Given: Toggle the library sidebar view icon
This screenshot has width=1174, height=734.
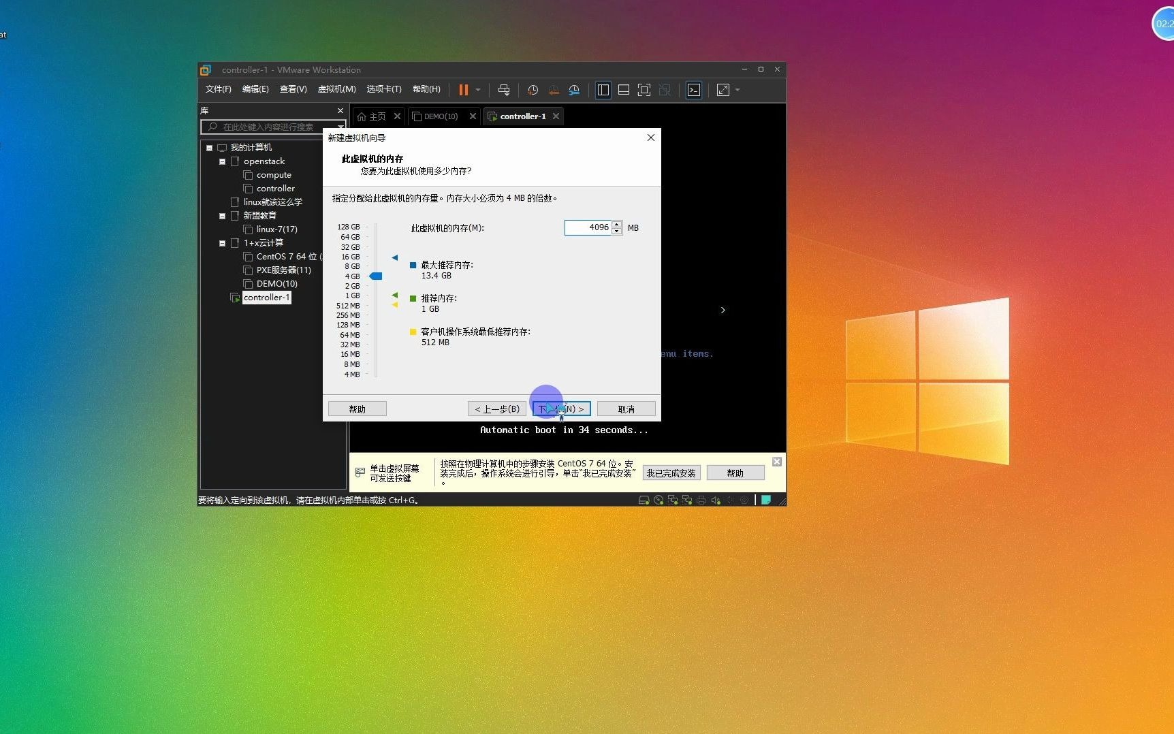Looking at the screenshot, I should tap(603, 90).
